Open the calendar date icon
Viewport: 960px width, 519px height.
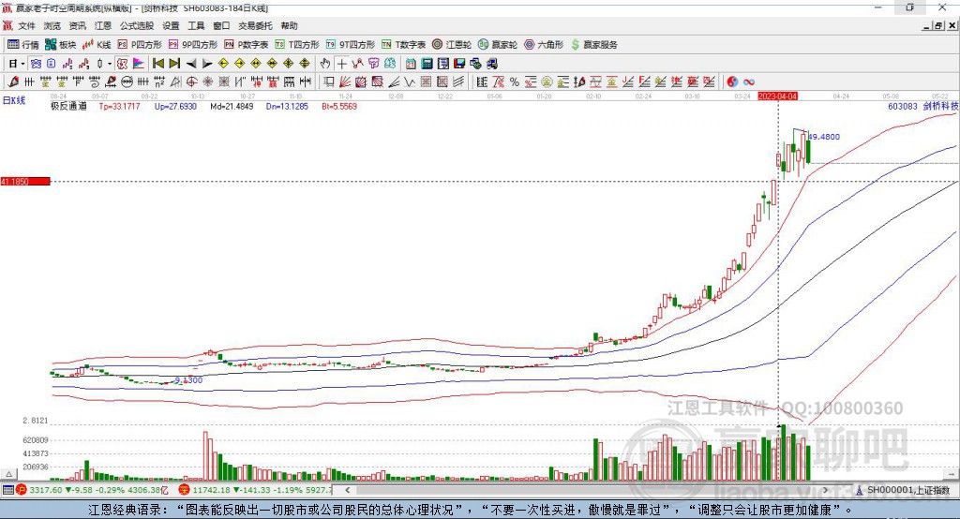(411, 64)
